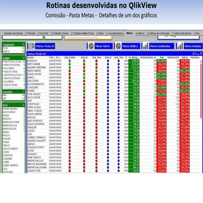Open search in the Garantia list box
Image resolution: width=203 pixels, height=203 pixels.
23,92
